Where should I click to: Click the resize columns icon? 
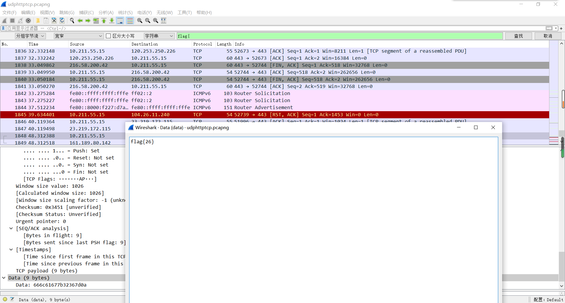pyautogui.click(x=164, y=21)
